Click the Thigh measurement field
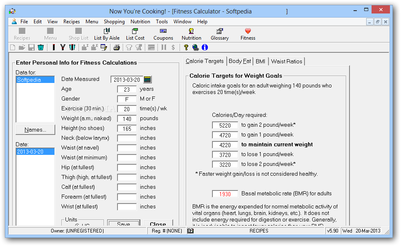Screen dimensions: 401x246 (x=127, y=177)
